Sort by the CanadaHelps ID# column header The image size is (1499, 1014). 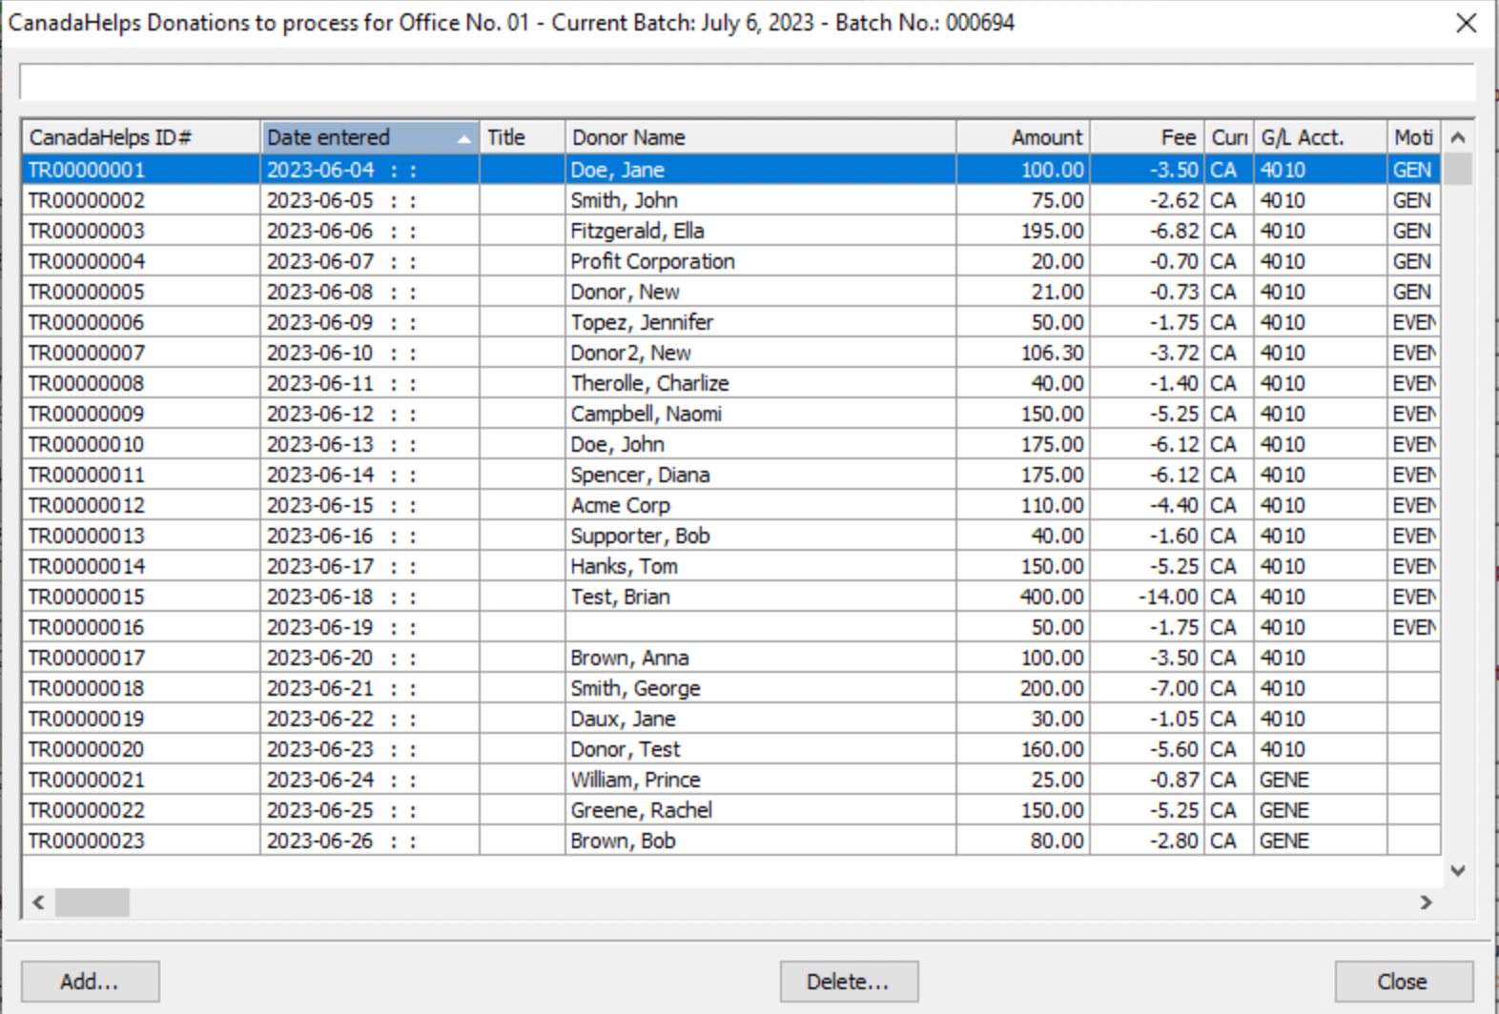pyautogui.click(x=141, y=137)
